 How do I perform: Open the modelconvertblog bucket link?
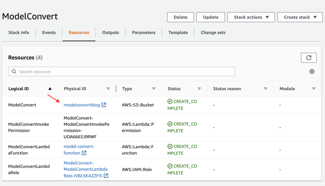point(82,105)
